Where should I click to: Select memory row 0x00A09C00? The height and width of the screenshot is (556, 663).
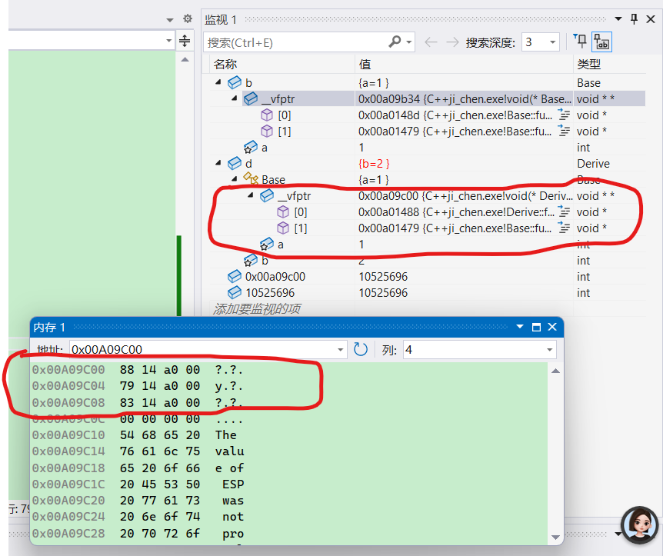point(138,370)
